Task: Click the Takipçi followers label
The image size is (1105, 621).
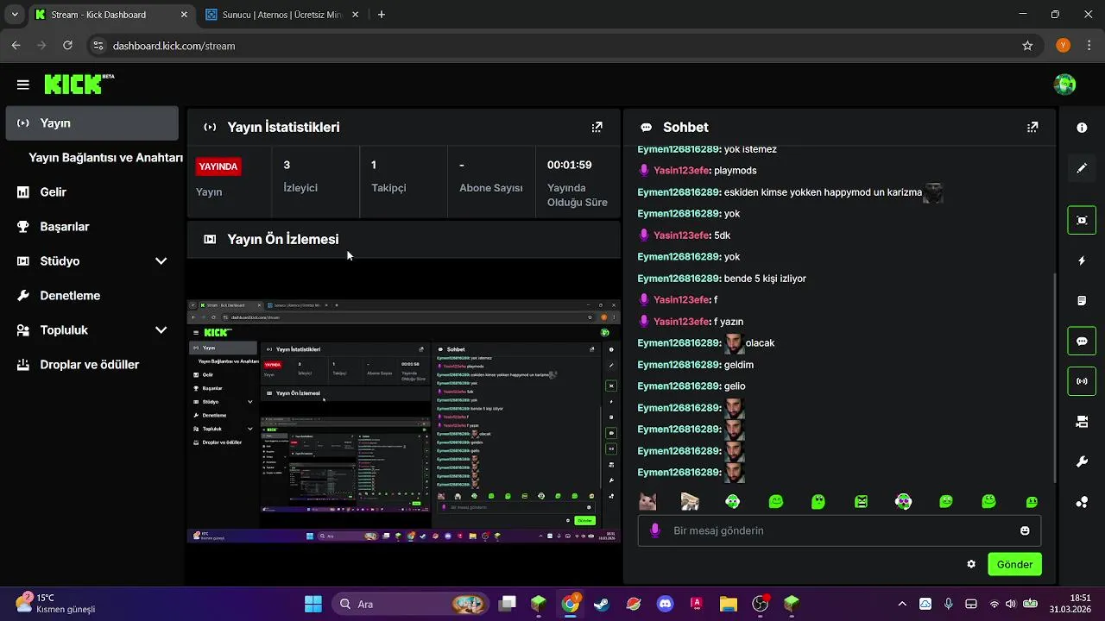Action: pyautogui.click(x=388, y=188)
